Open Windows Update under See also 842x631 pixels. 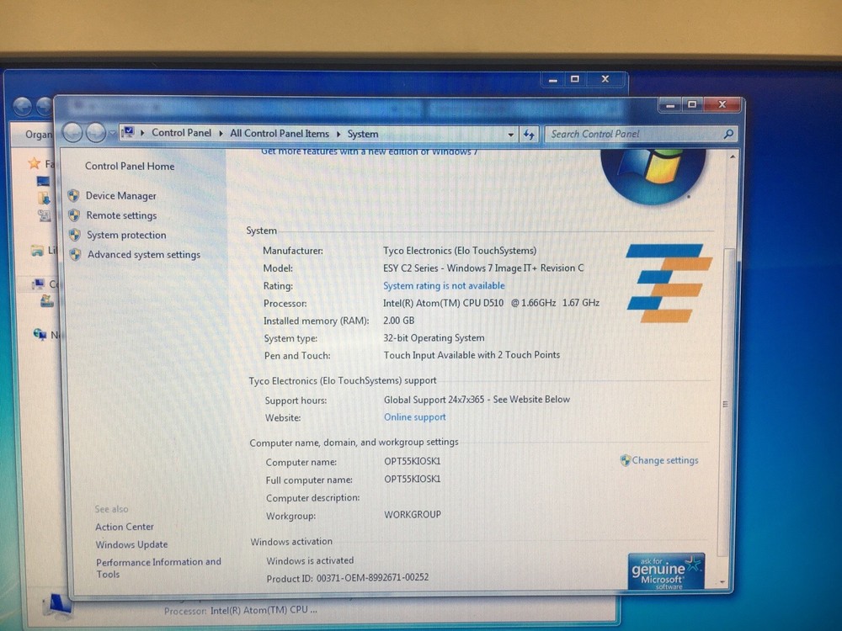click(x=131, y=544)
